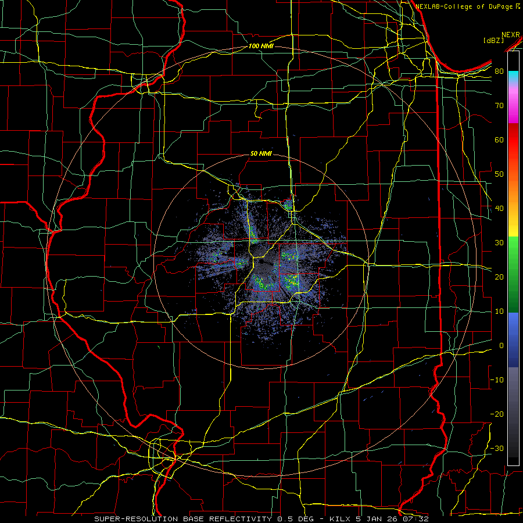Screen dimensions: 523x523
Task: Click the "[dBZ]" units label
Action: (x=493, y=40)
